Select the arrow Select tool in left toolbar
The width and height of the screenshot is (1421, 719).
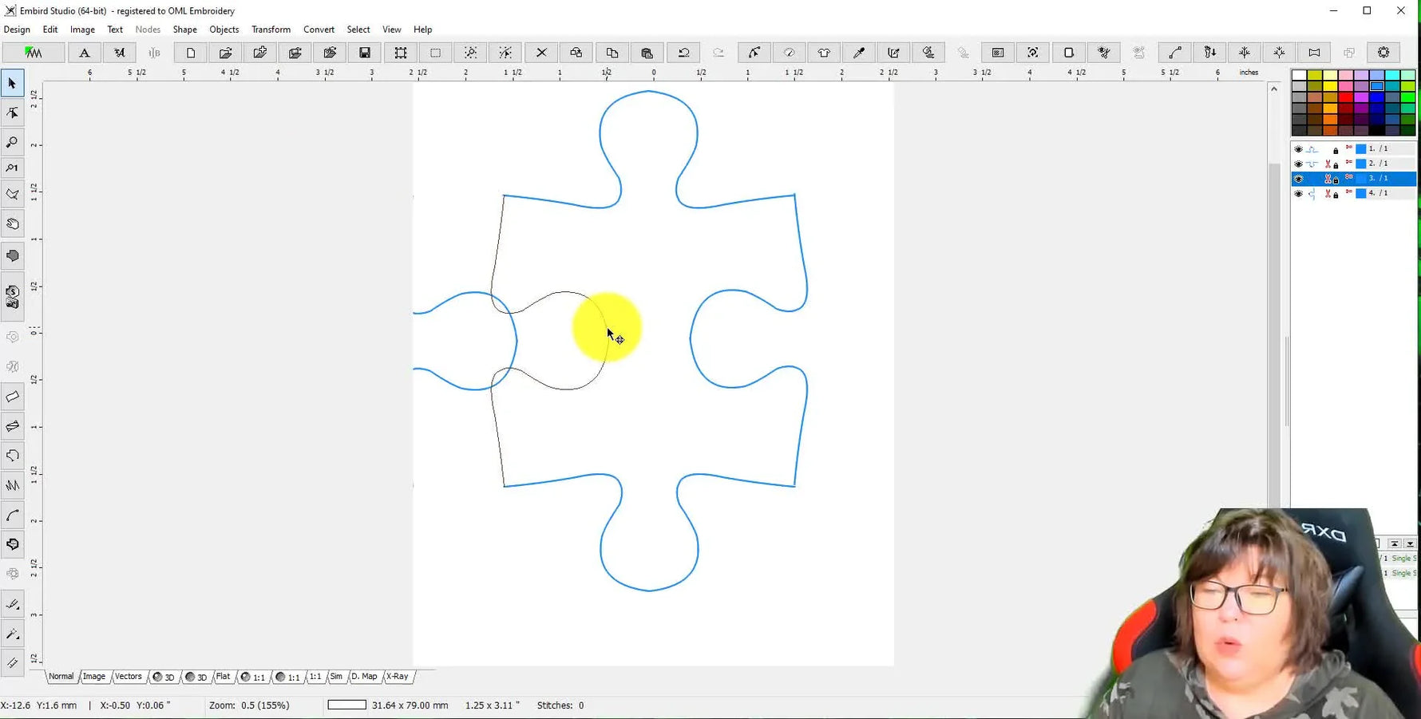point(12,83)
